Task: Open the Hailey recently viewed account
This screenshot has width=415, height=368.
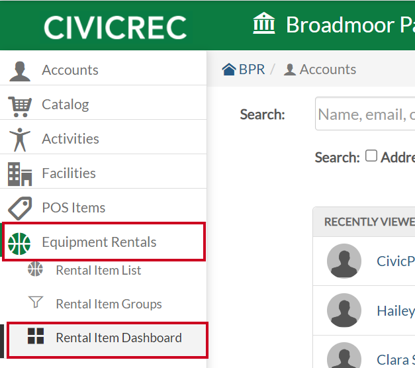Action: (x=396, y=311)
